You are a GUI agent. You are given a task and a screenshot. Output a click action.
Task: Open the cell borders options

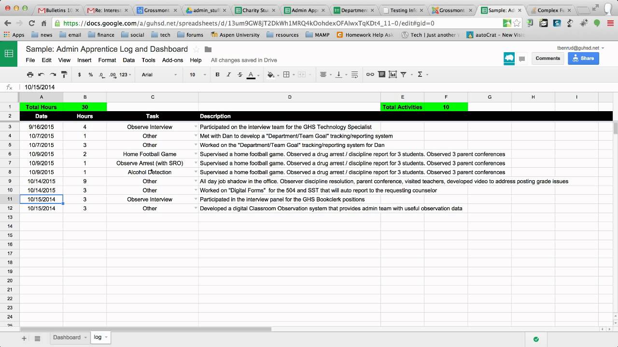point(288,74)
